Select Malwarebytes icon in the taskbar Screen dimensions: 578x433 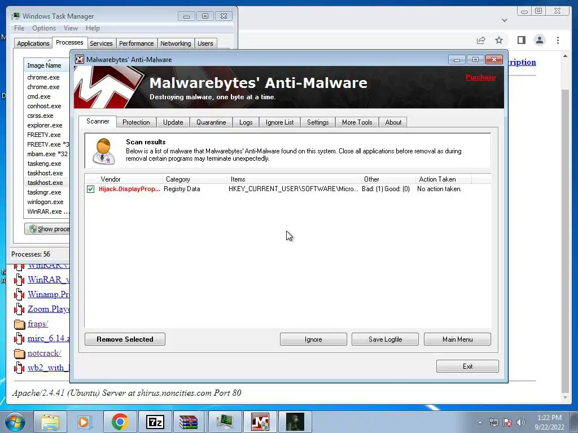tap(260, 422)
